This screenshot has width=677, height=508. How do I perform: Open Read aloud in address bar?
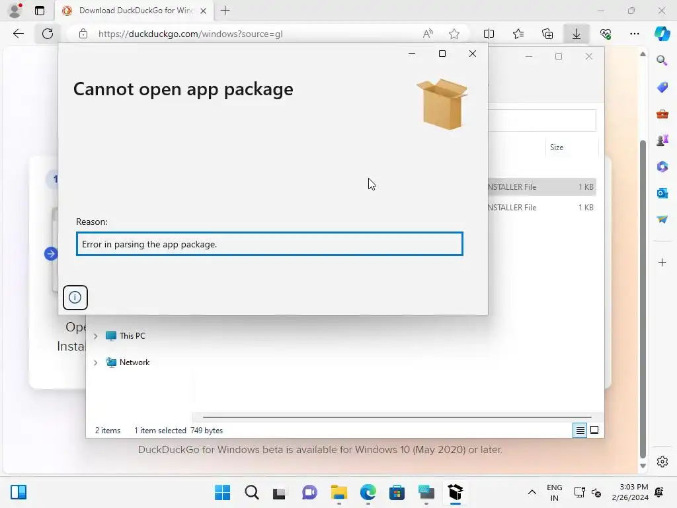point(428,34)
